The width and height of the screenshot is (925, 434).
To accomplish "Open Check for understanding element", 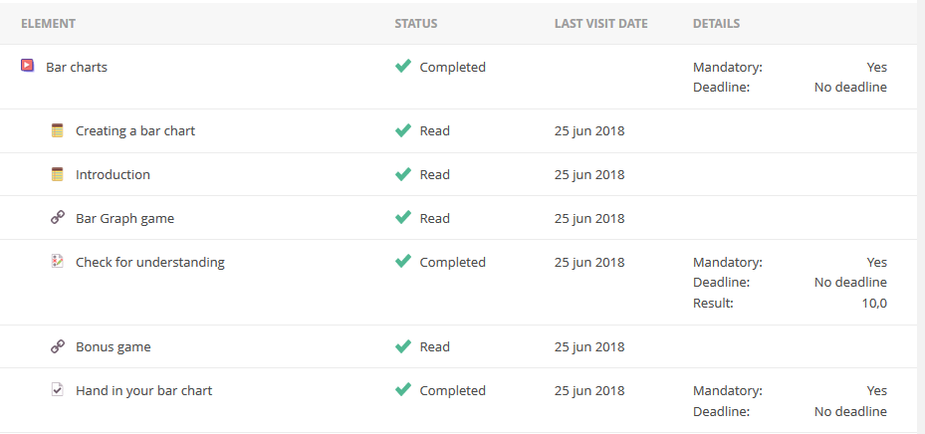I will click(x=150, y=263).
